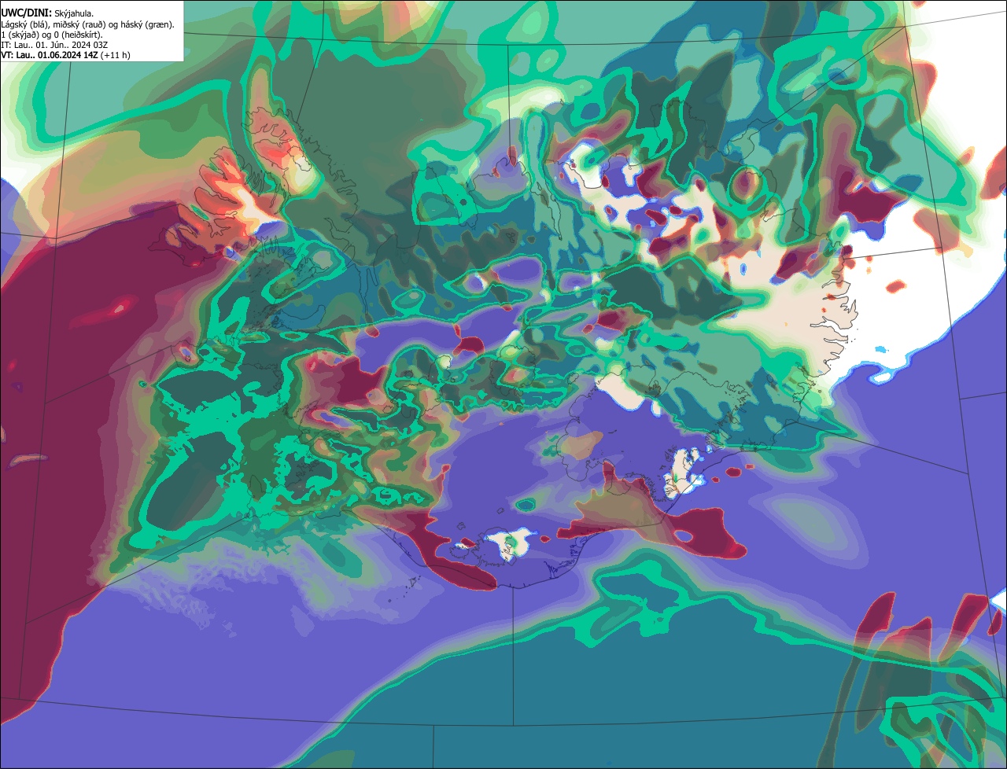1007x769 pixels.
Task: Click the 'IT: Lau.. 01. Jún.. 2024 03Z' line
Action: [54, 45]
